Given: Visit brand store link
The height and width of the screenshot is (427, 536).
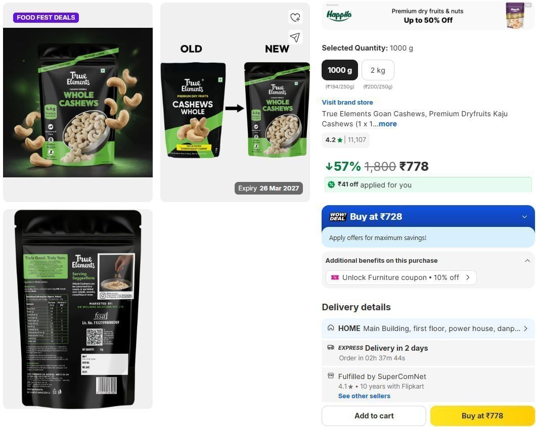Looking at the screenshot, I should tap(347, 102).
